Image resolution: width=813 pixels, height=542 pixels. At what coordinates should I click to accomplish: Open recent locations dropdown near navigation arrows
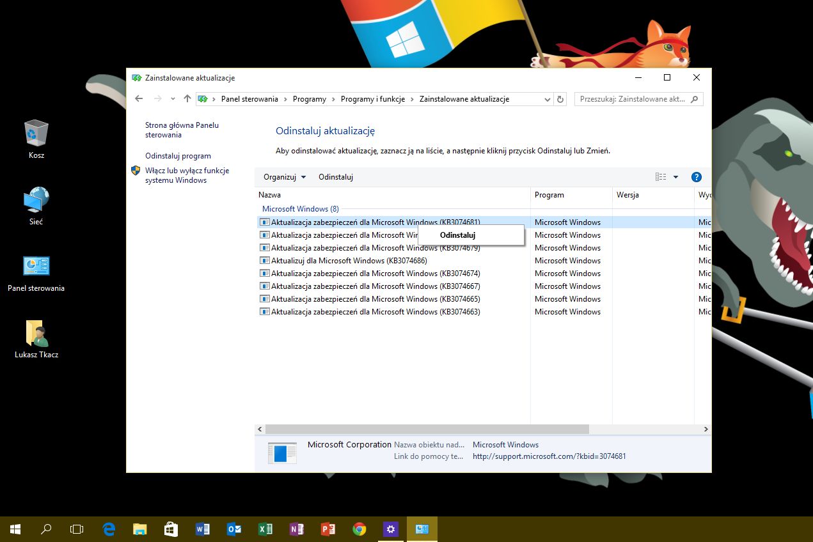pos(173,99)
